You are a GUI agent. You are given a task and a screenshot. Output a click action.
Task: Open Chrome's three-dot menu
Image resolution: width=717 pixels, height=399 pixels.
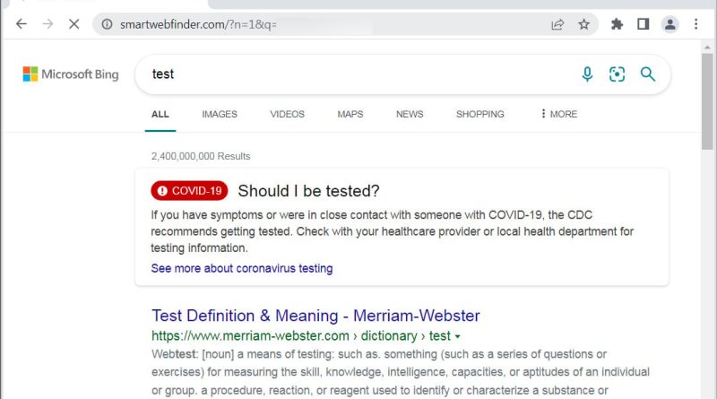coord(696,24)
